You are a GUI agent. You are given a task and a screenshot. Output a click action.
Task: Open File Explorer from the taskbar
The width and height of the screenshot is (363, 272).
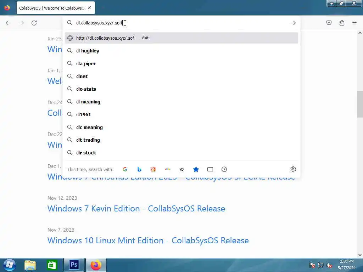(30, 265)
